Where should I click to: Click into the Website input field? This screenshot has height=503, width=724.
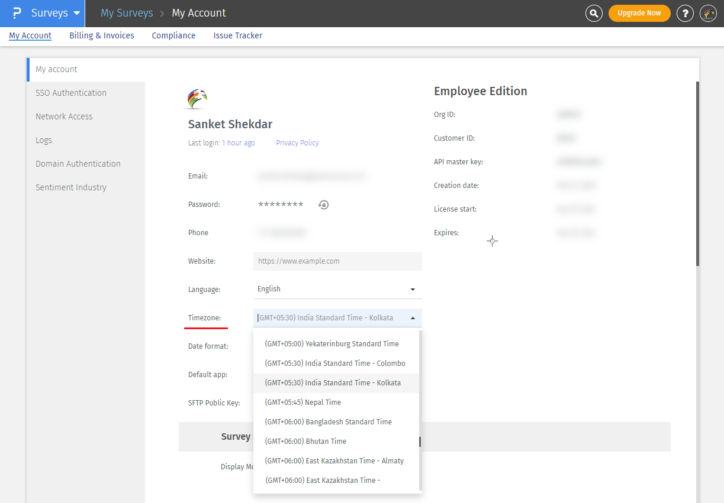[337, 261]
